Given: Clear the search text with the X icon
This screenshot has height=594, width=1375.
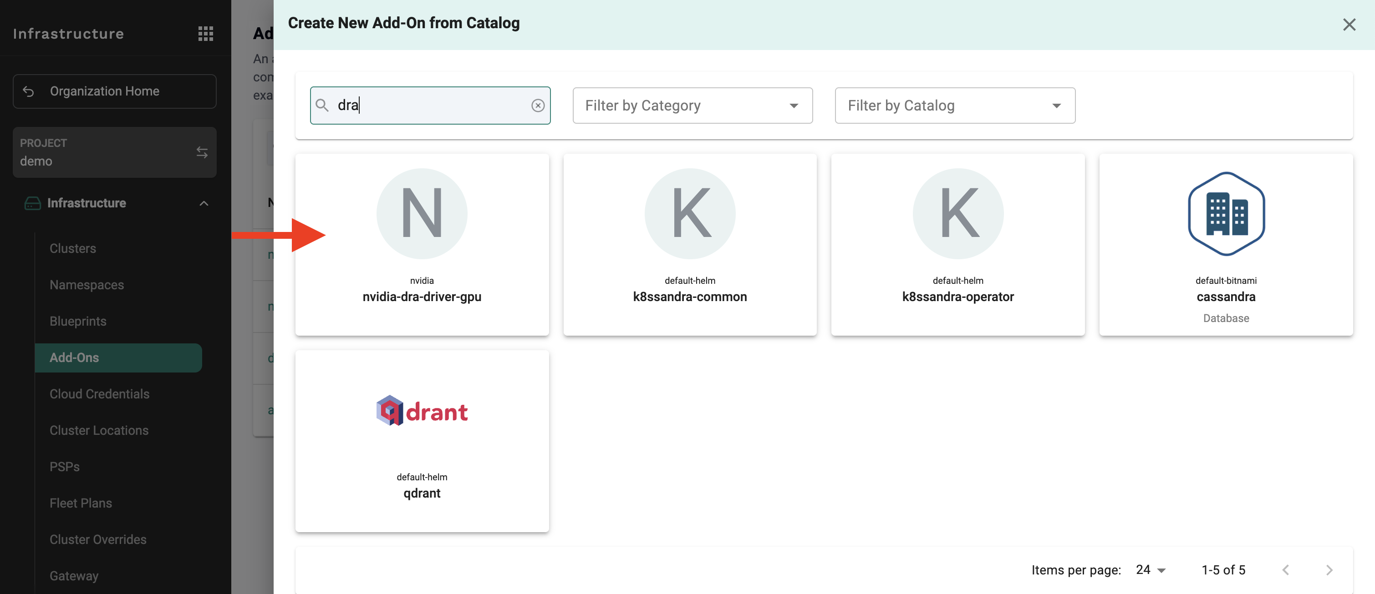Looking at the screenshot, I should (x=538, y=106).
